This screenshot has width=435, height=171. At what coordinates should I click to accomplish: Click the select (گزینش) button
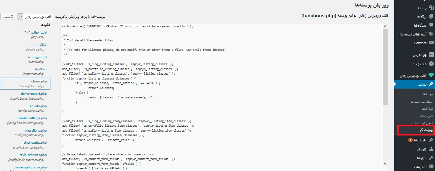point(8,17)
